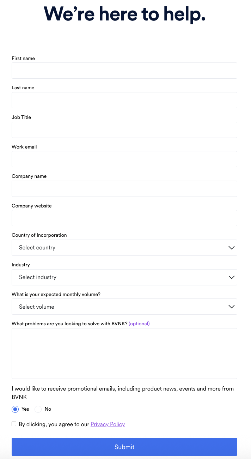
Task: Select the Company name field
Action: [x=124, y=189]
